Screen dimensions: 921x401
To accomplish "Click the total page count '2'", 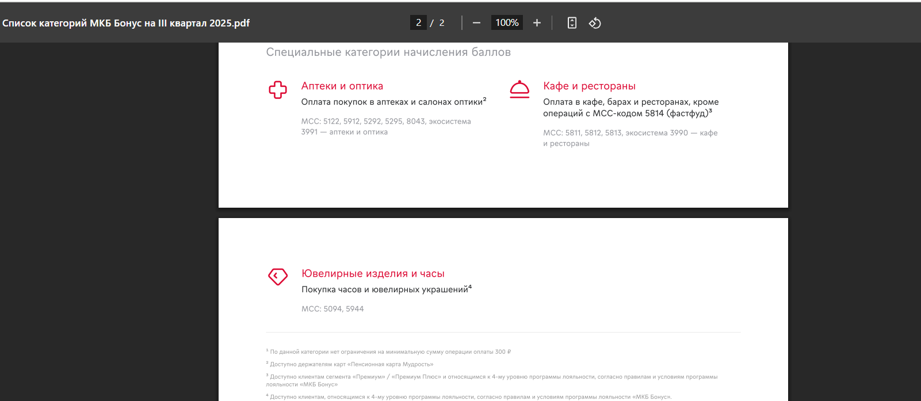I will [442, 22].
